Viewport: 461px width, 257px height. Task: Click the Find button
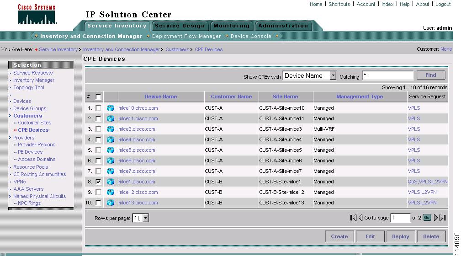[431, 75]
